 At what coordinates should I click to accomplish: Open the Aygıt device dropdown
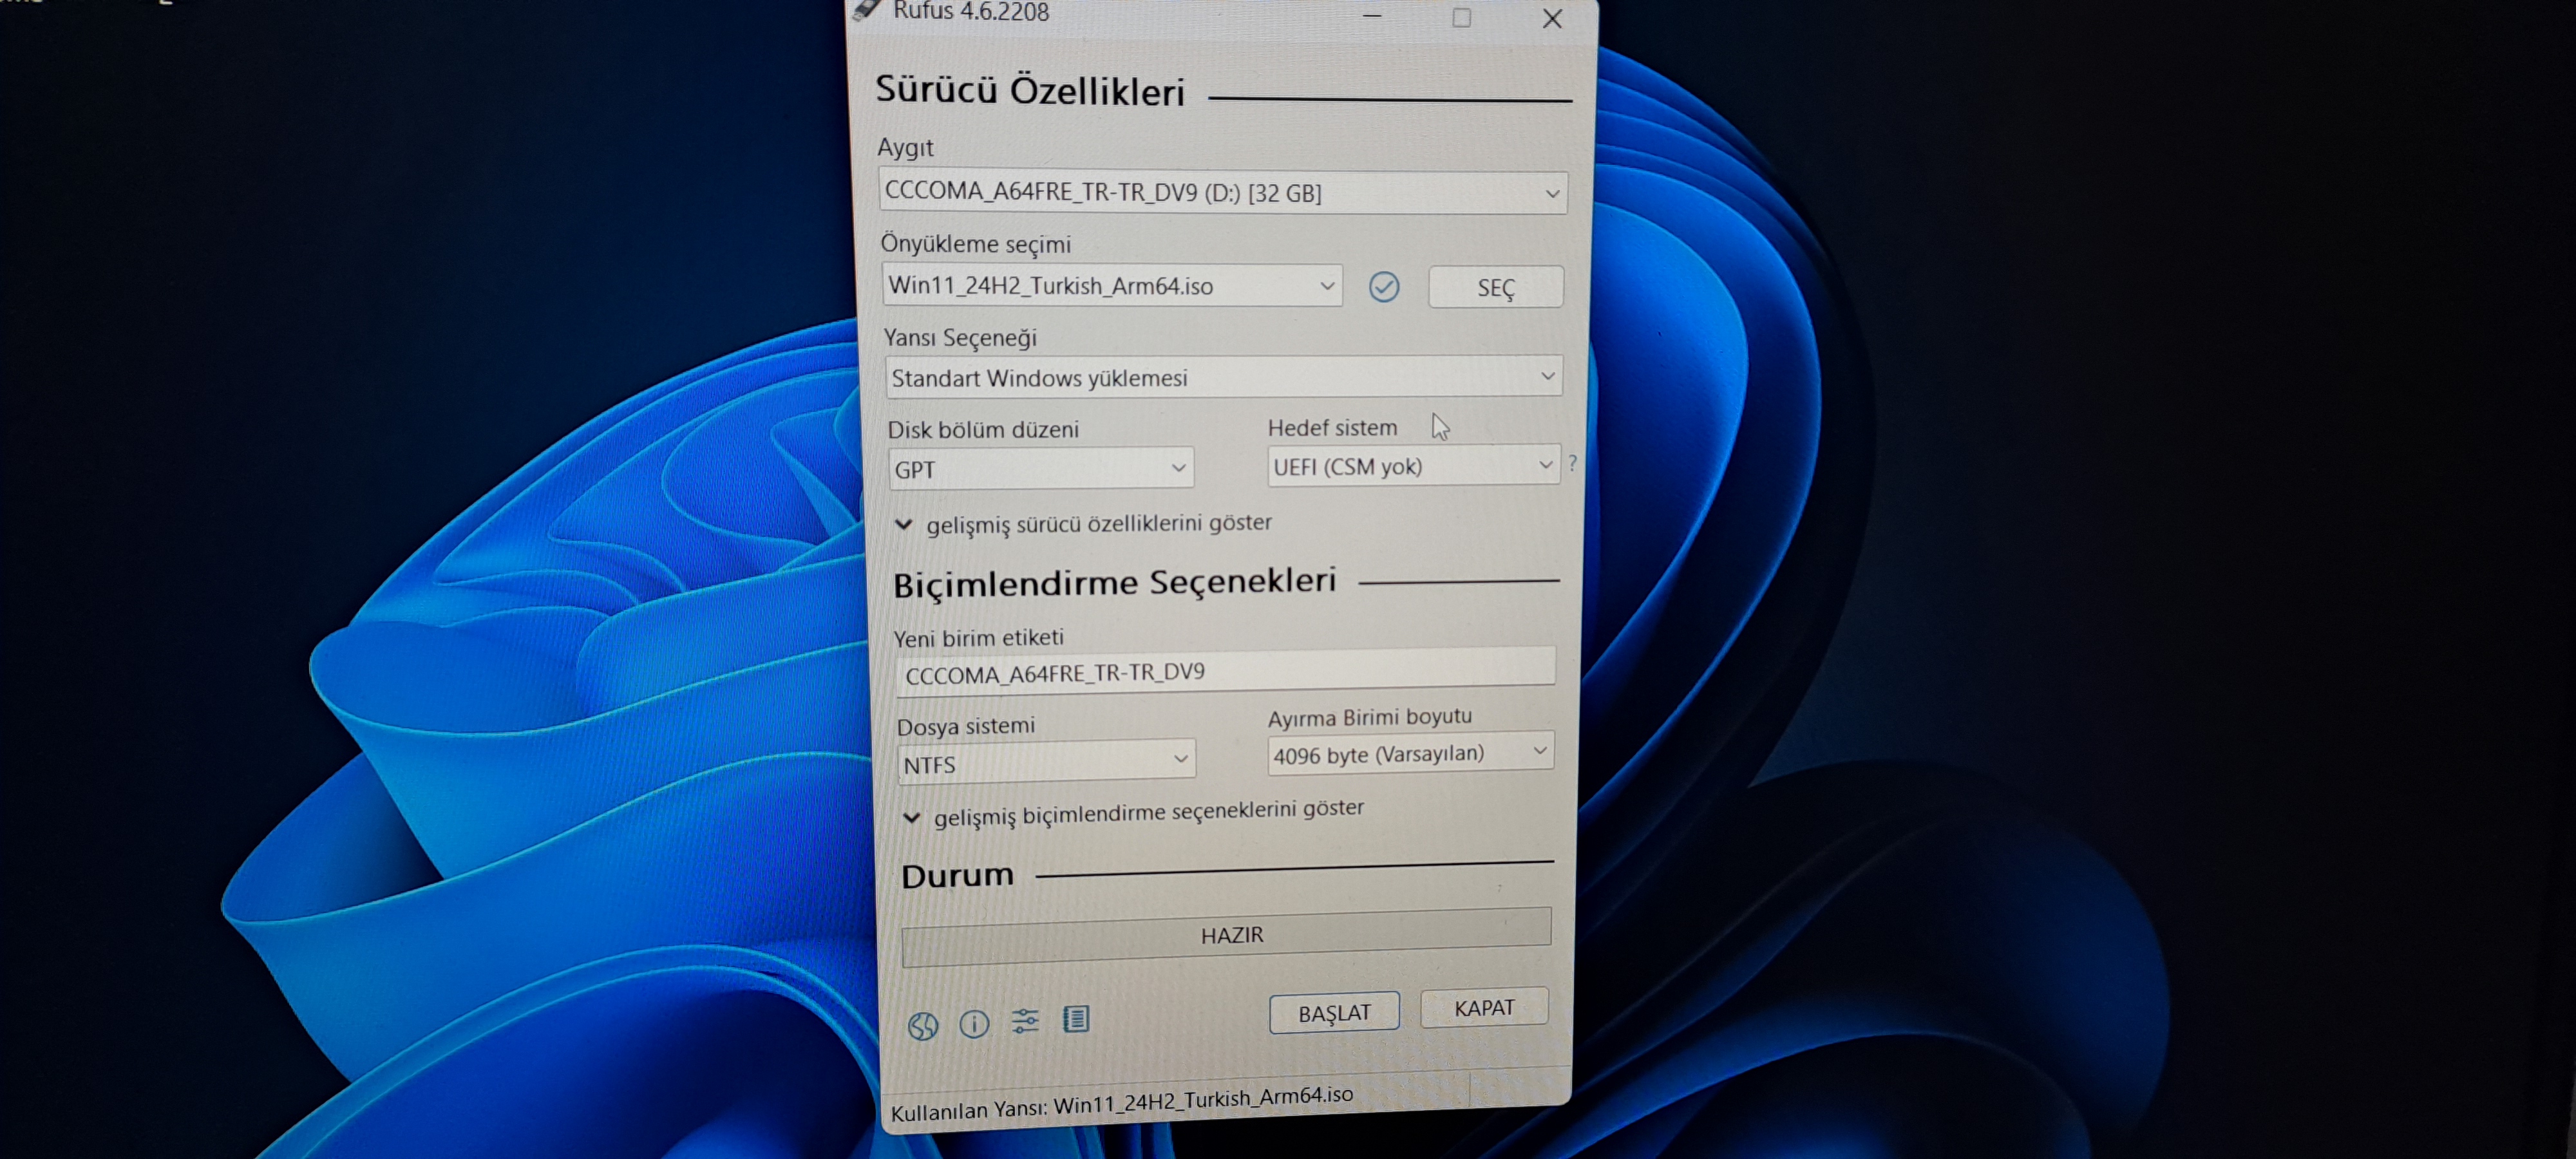1223,192
